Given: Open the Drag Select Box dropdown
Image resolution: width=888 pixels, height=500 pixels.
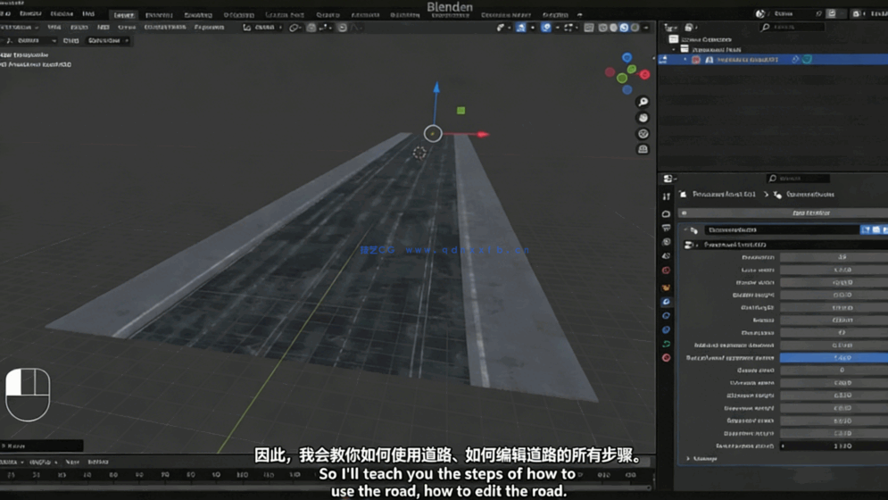Looking at the screenshot, I should click(x=108, y=41).
